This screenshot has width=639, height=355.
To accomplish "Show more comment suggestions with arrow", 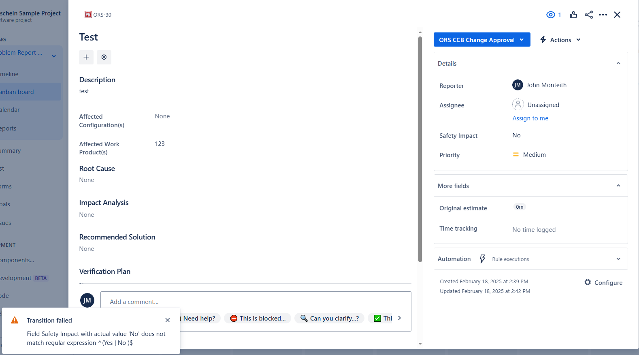I will coord(400,318).
